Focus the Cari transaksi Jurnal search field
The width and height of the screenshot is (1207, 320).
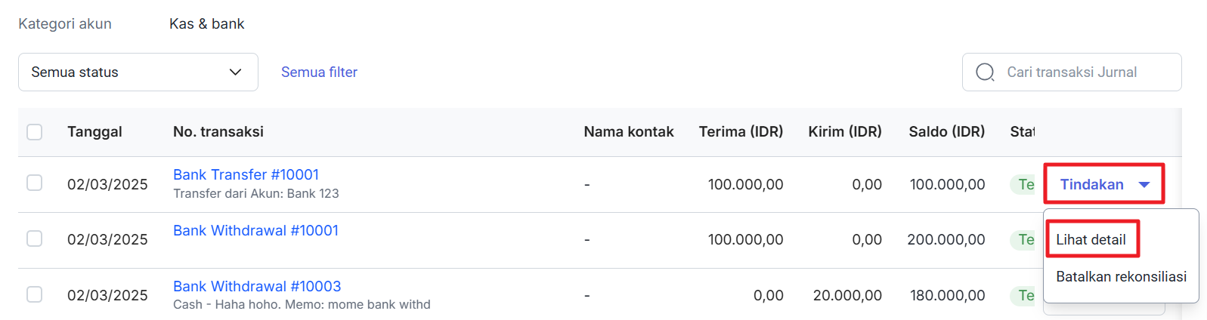(1072, 72)
